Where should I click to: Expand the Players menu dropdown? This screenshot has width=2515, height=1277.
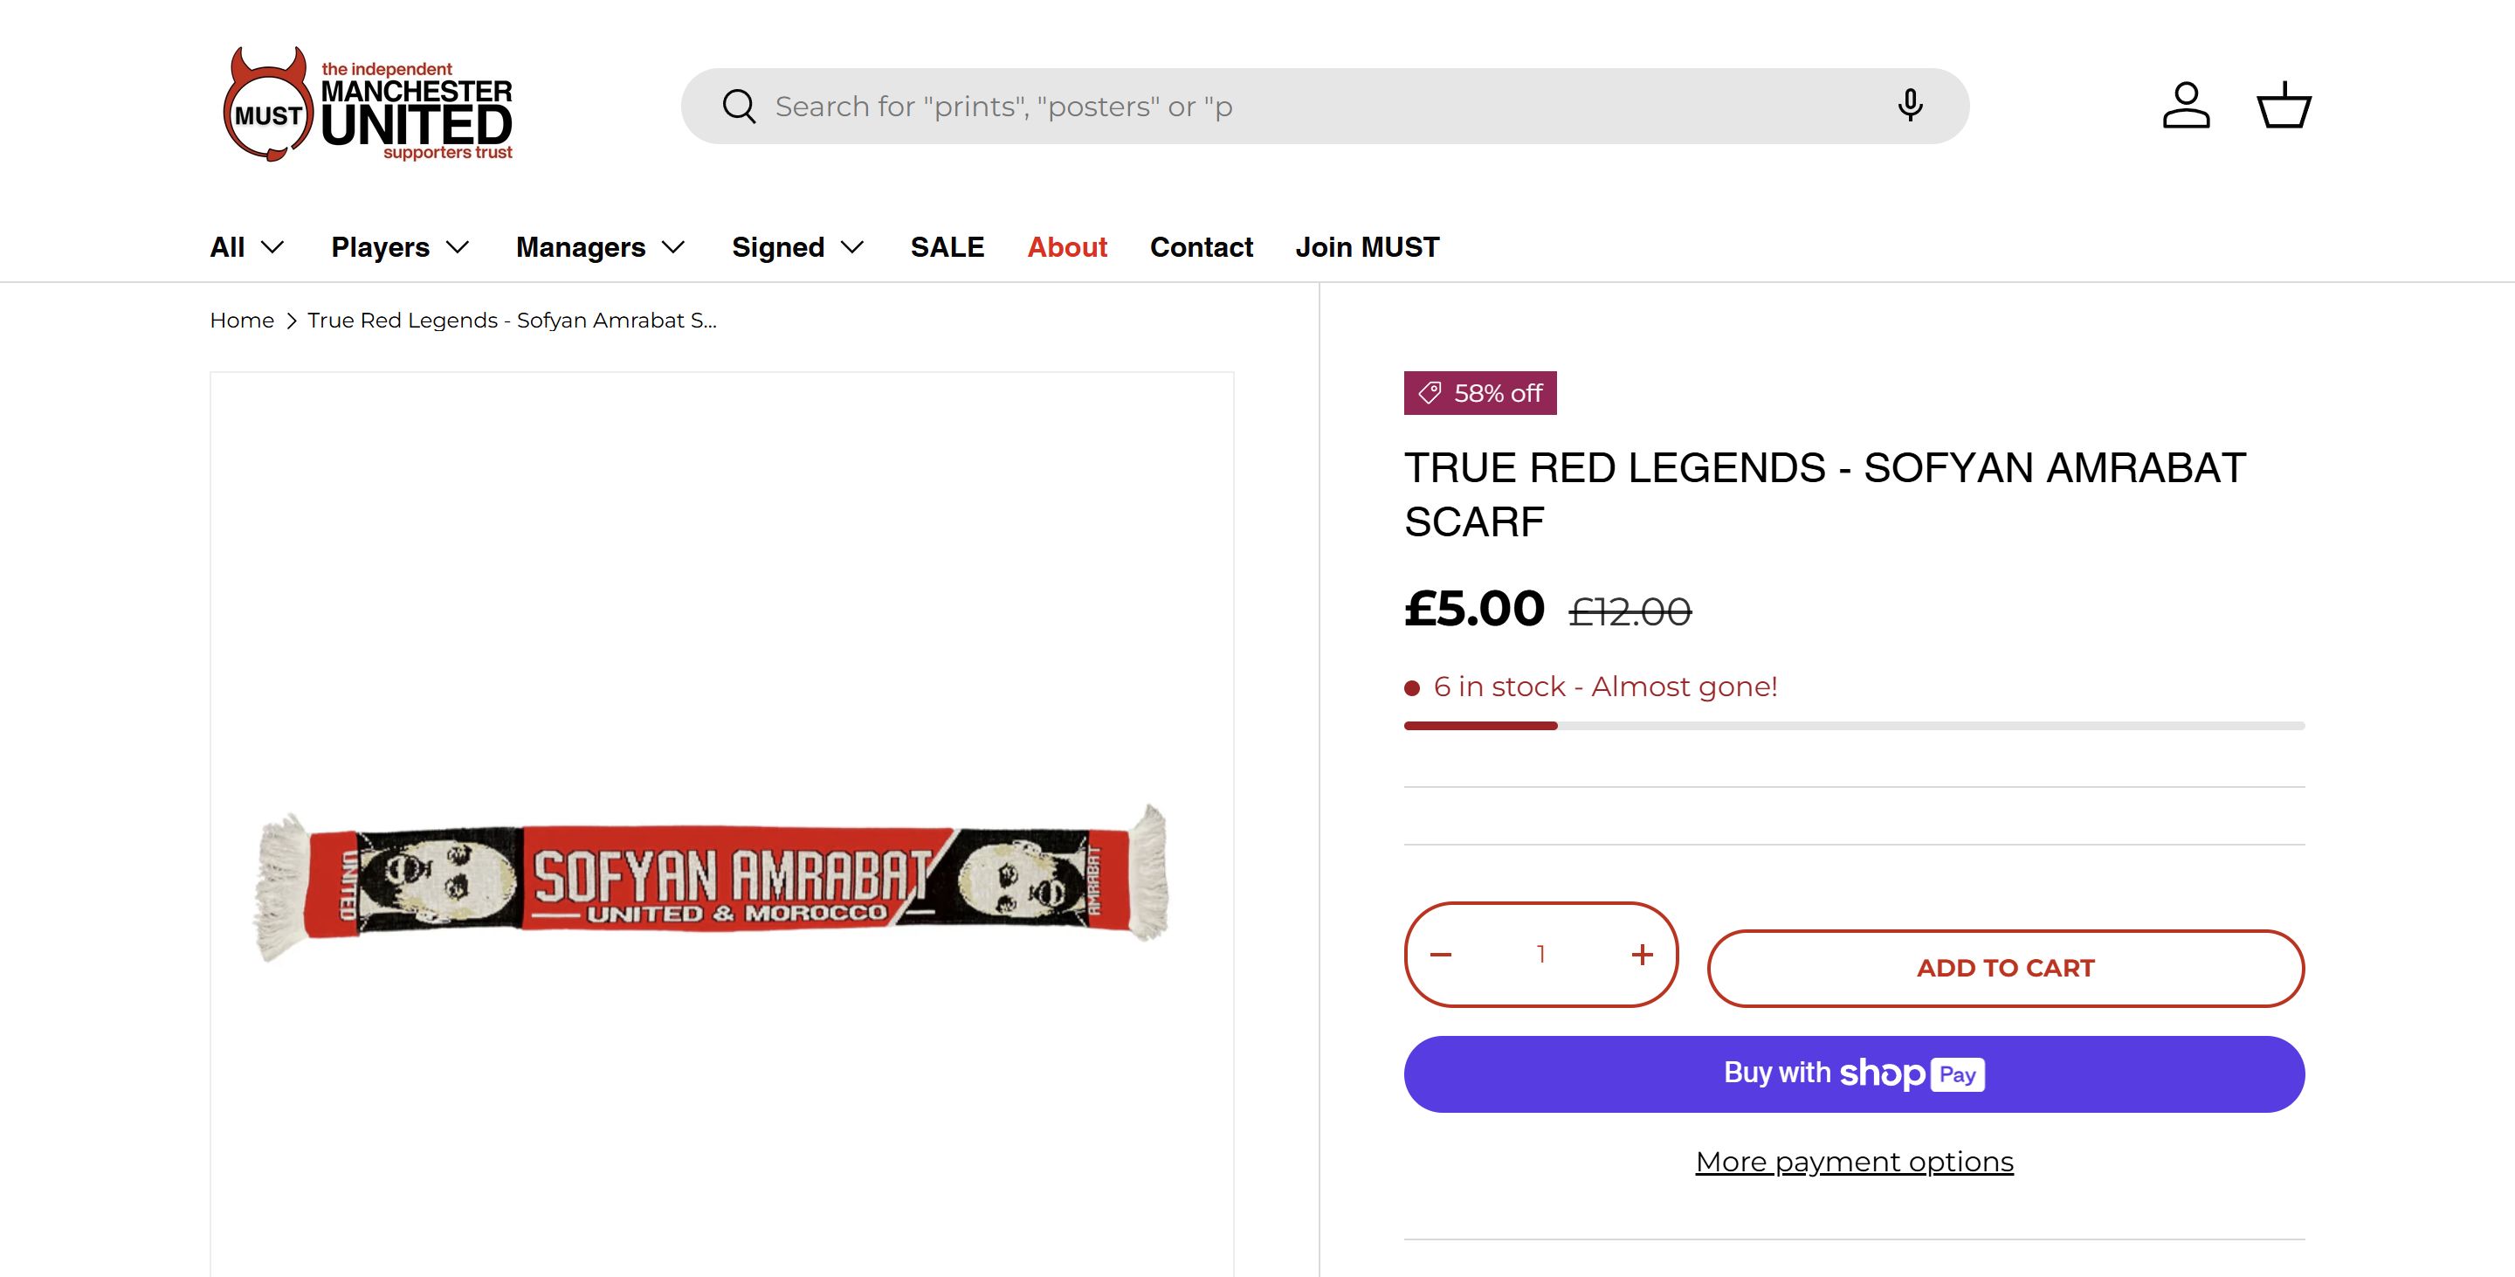click(400, 247)
